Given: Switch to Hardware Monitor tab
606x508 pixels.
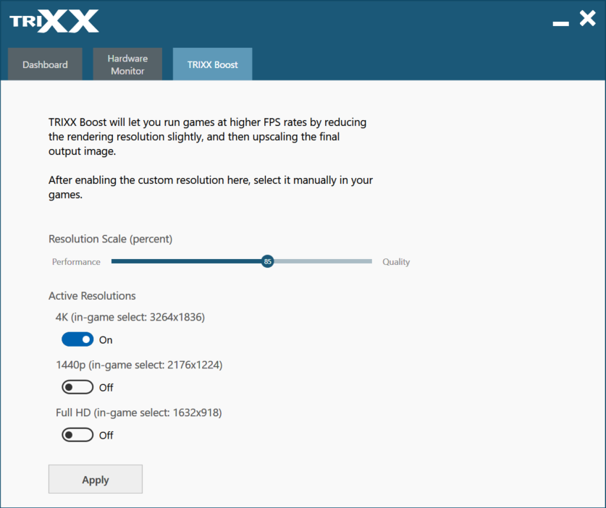Looking at the screenshot, I should pyautogui.click(x=127, y=64).
